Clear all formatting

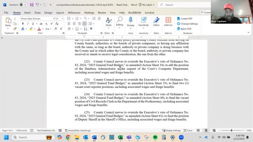point(57,24)
